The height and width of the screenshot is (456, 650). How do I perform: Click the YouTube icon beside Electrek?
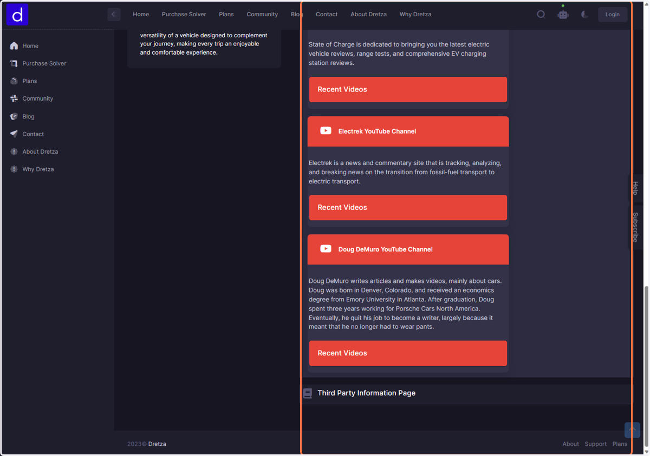point(326,131)
